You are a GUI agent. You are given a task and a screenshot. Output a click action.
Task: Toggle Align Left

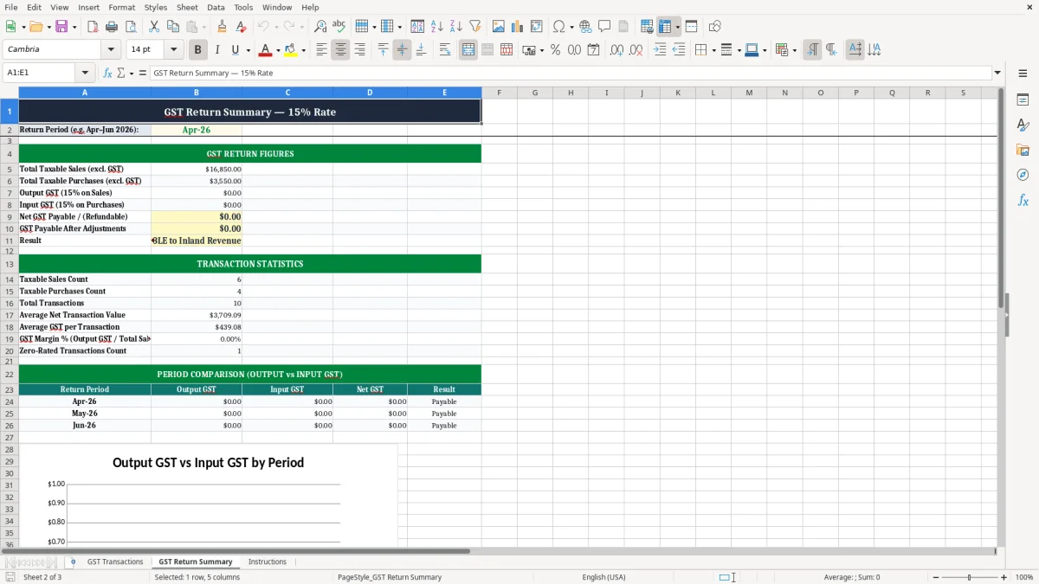coord(321,50)
